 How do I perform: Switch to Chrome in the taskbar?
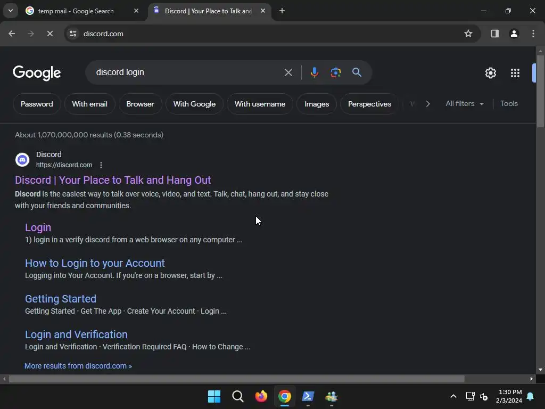pos(285,396)
